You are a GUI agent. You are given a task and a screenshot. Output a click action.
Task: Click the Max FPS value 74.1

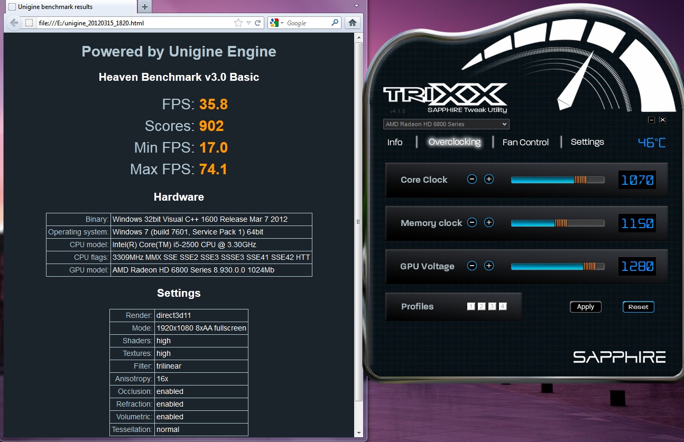point(214,169)
